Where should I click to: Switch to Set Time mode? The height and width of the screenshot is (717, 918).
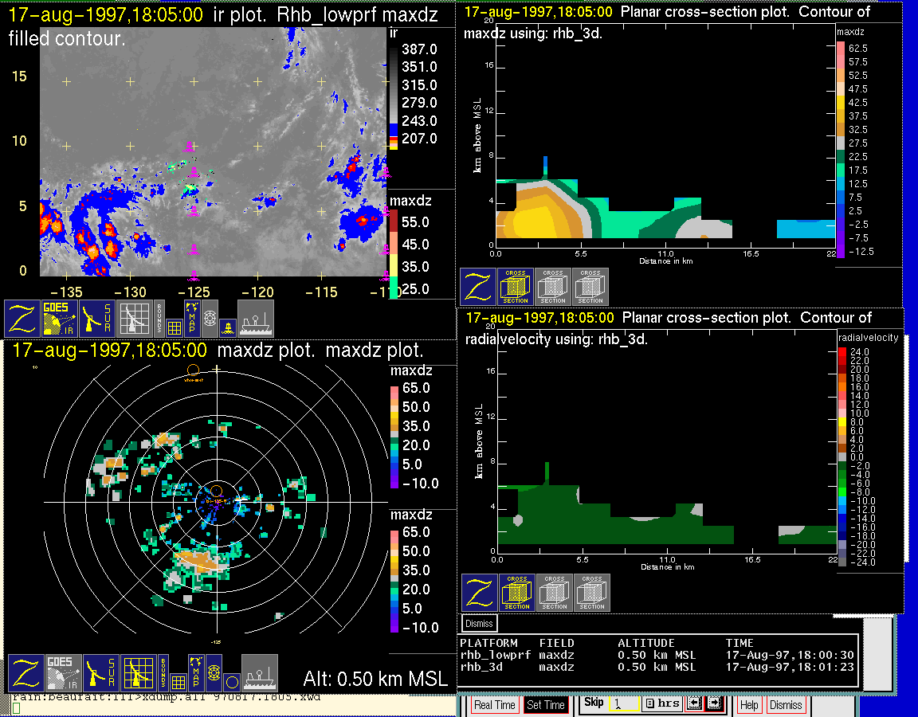point(546,705)
